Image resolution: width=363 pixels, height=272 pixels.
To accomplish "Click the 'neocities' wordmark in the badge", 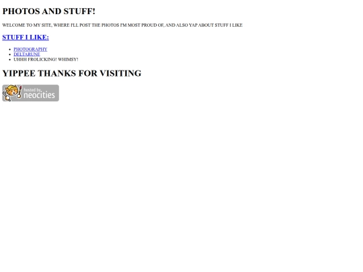I will pos(40,95).
